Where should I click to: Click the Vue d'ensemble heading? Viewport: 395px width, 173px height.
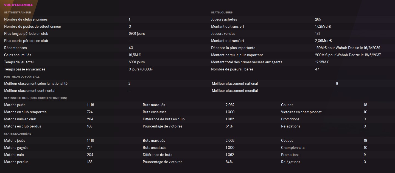coord(18,5)
